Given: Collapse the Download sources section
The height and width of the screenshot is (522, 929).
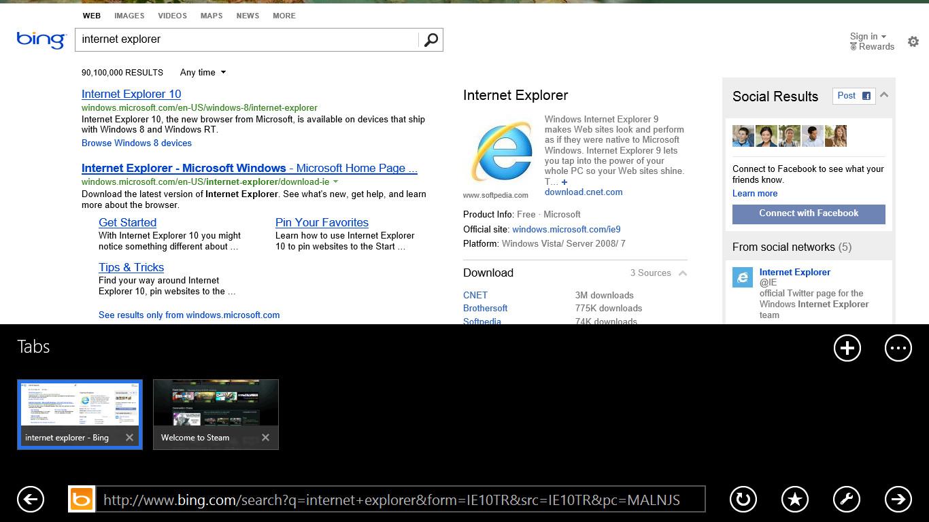Looking at the screenshot, I should pos(683,273).
